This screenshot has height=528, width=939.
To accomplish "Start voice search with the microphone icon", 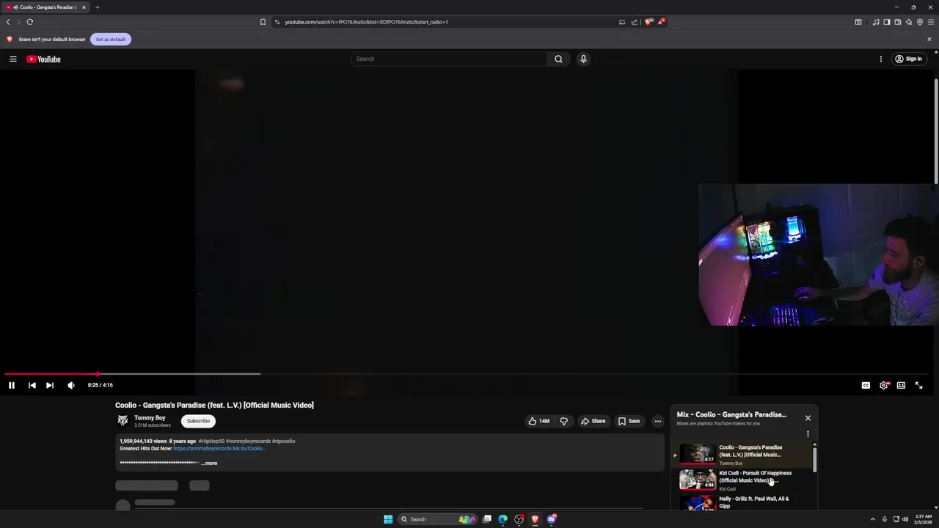I will click(583, 59).
